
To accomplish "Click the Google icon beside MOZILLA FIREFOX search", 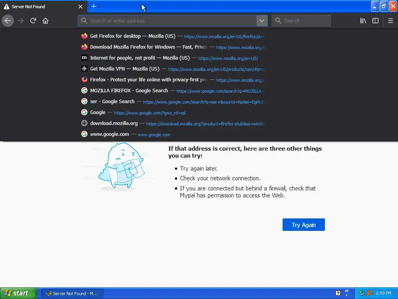I will (84, 90).
